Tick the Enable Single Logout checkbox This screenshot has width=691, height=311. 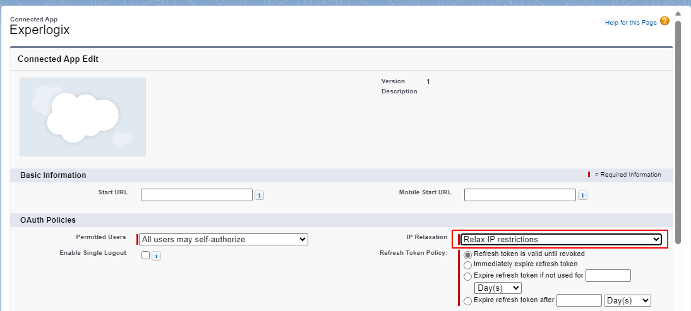pos(145,255)
